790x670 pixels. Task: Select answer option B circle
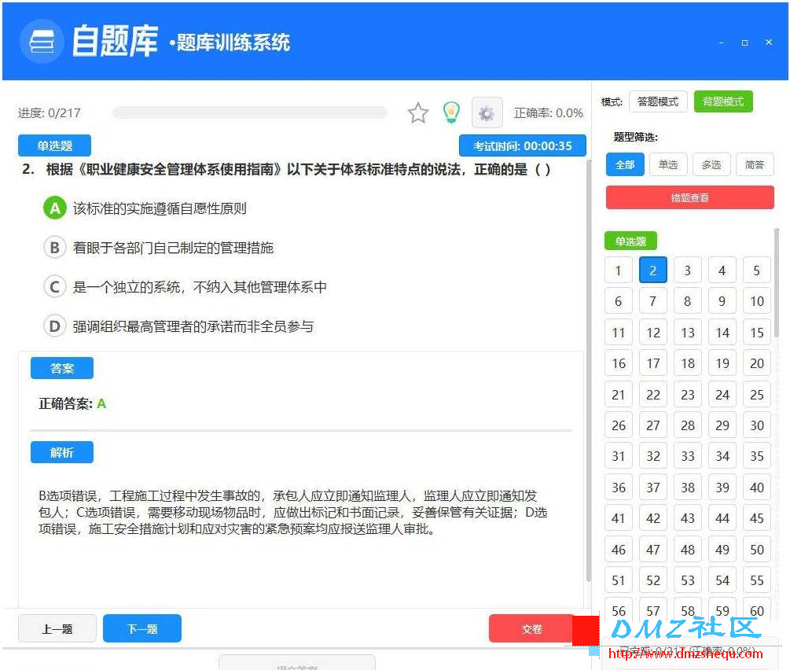click(55, 248)
